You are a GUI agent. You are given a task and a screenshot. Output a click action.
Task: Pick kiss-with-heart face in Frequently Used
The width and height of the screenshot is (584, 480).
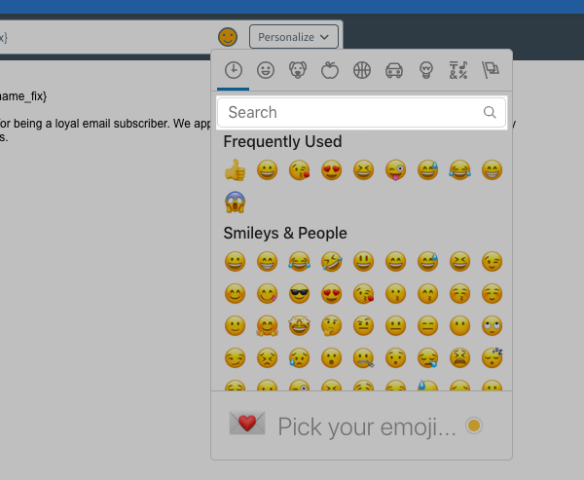[x=299, y=170]
